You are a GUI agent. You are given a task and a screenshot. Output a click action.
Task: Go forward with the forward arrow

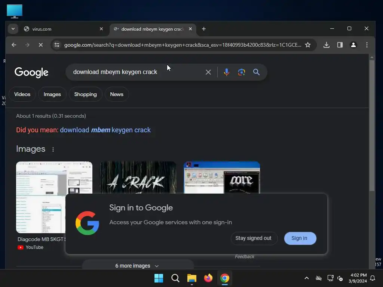pos(27,45)
